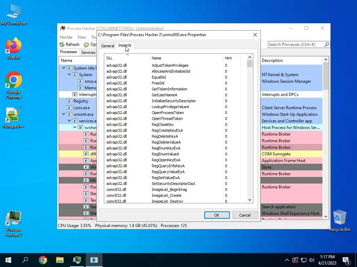Collapse the wininit.exe tree node

[x=64, y=114]
